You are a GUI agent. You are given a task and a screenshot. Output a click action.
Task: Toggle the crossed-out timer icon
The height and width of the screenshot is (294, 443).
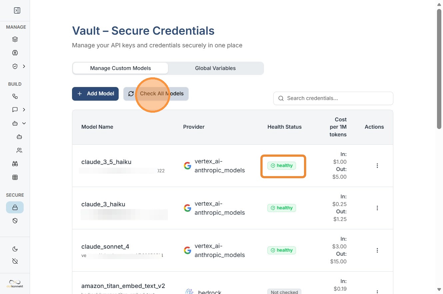coord(15,261)
